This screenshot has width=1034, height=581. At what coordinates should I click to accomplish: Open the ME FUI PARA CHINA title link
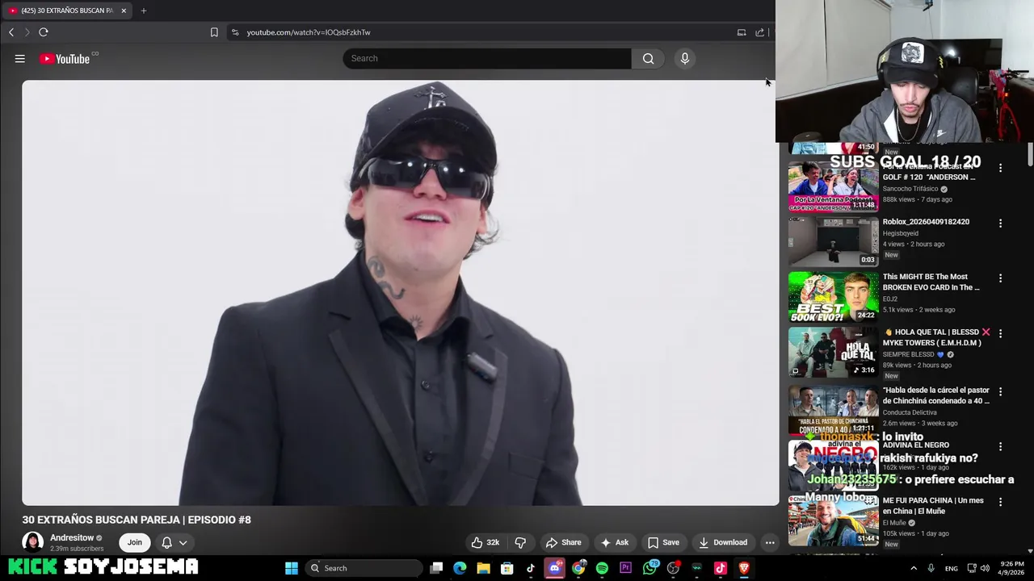pos(933,505)
